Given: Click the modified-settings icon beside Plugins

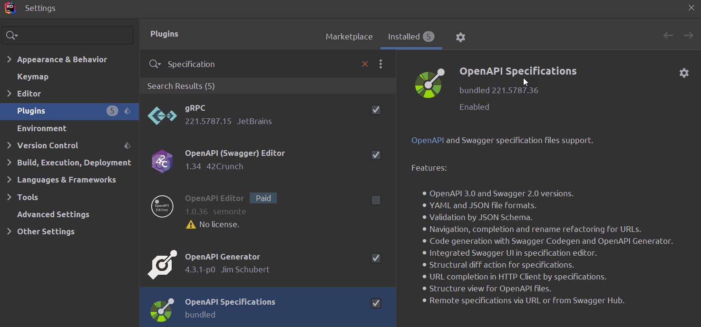Looking at the screenshot, I should pyautogui.click(x=127, y=111).
